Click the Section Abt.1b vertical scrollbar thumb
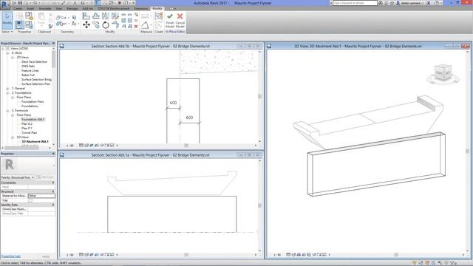Viewport: 473px width, 266px height. (259, 97)
